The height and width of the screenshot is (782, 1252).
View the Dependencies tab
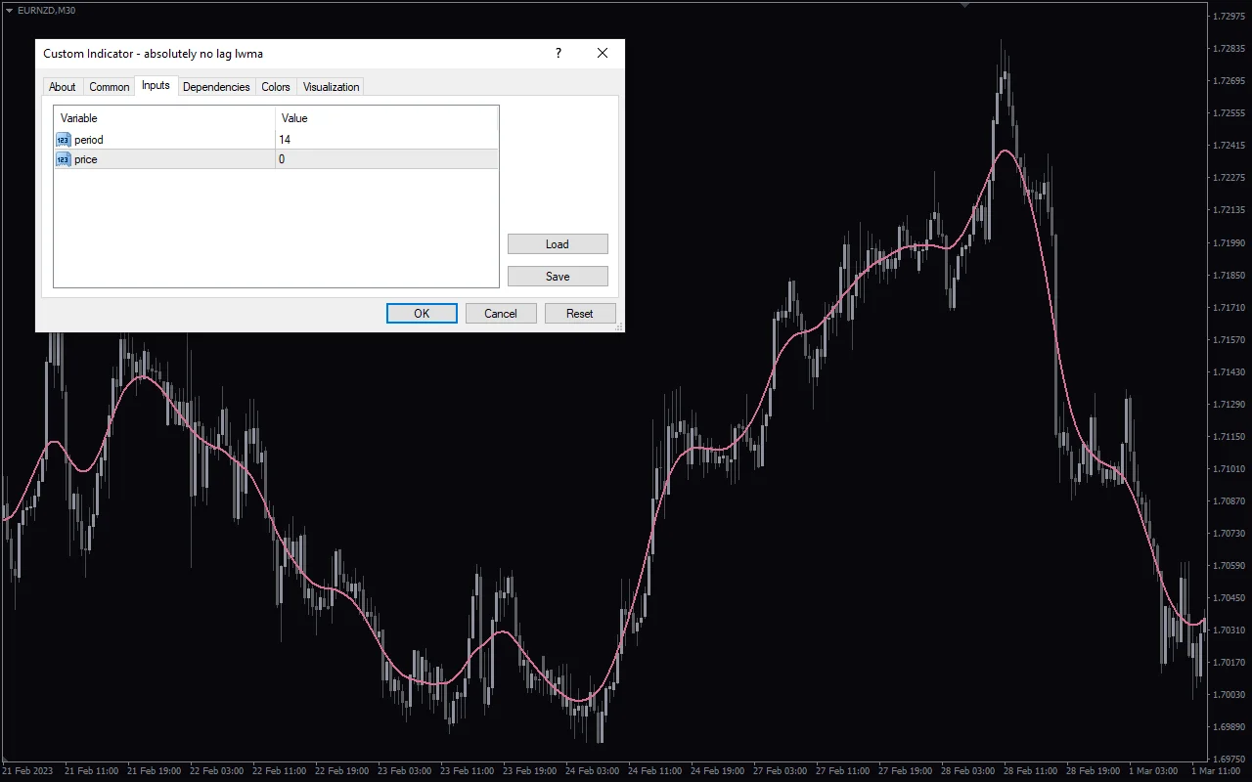point(216,86)
